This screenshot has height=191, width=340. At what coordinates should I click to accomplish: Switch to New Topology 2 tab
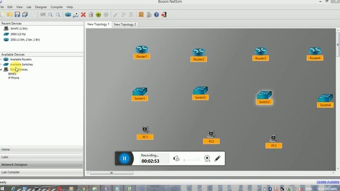click(x=125, y=24)
